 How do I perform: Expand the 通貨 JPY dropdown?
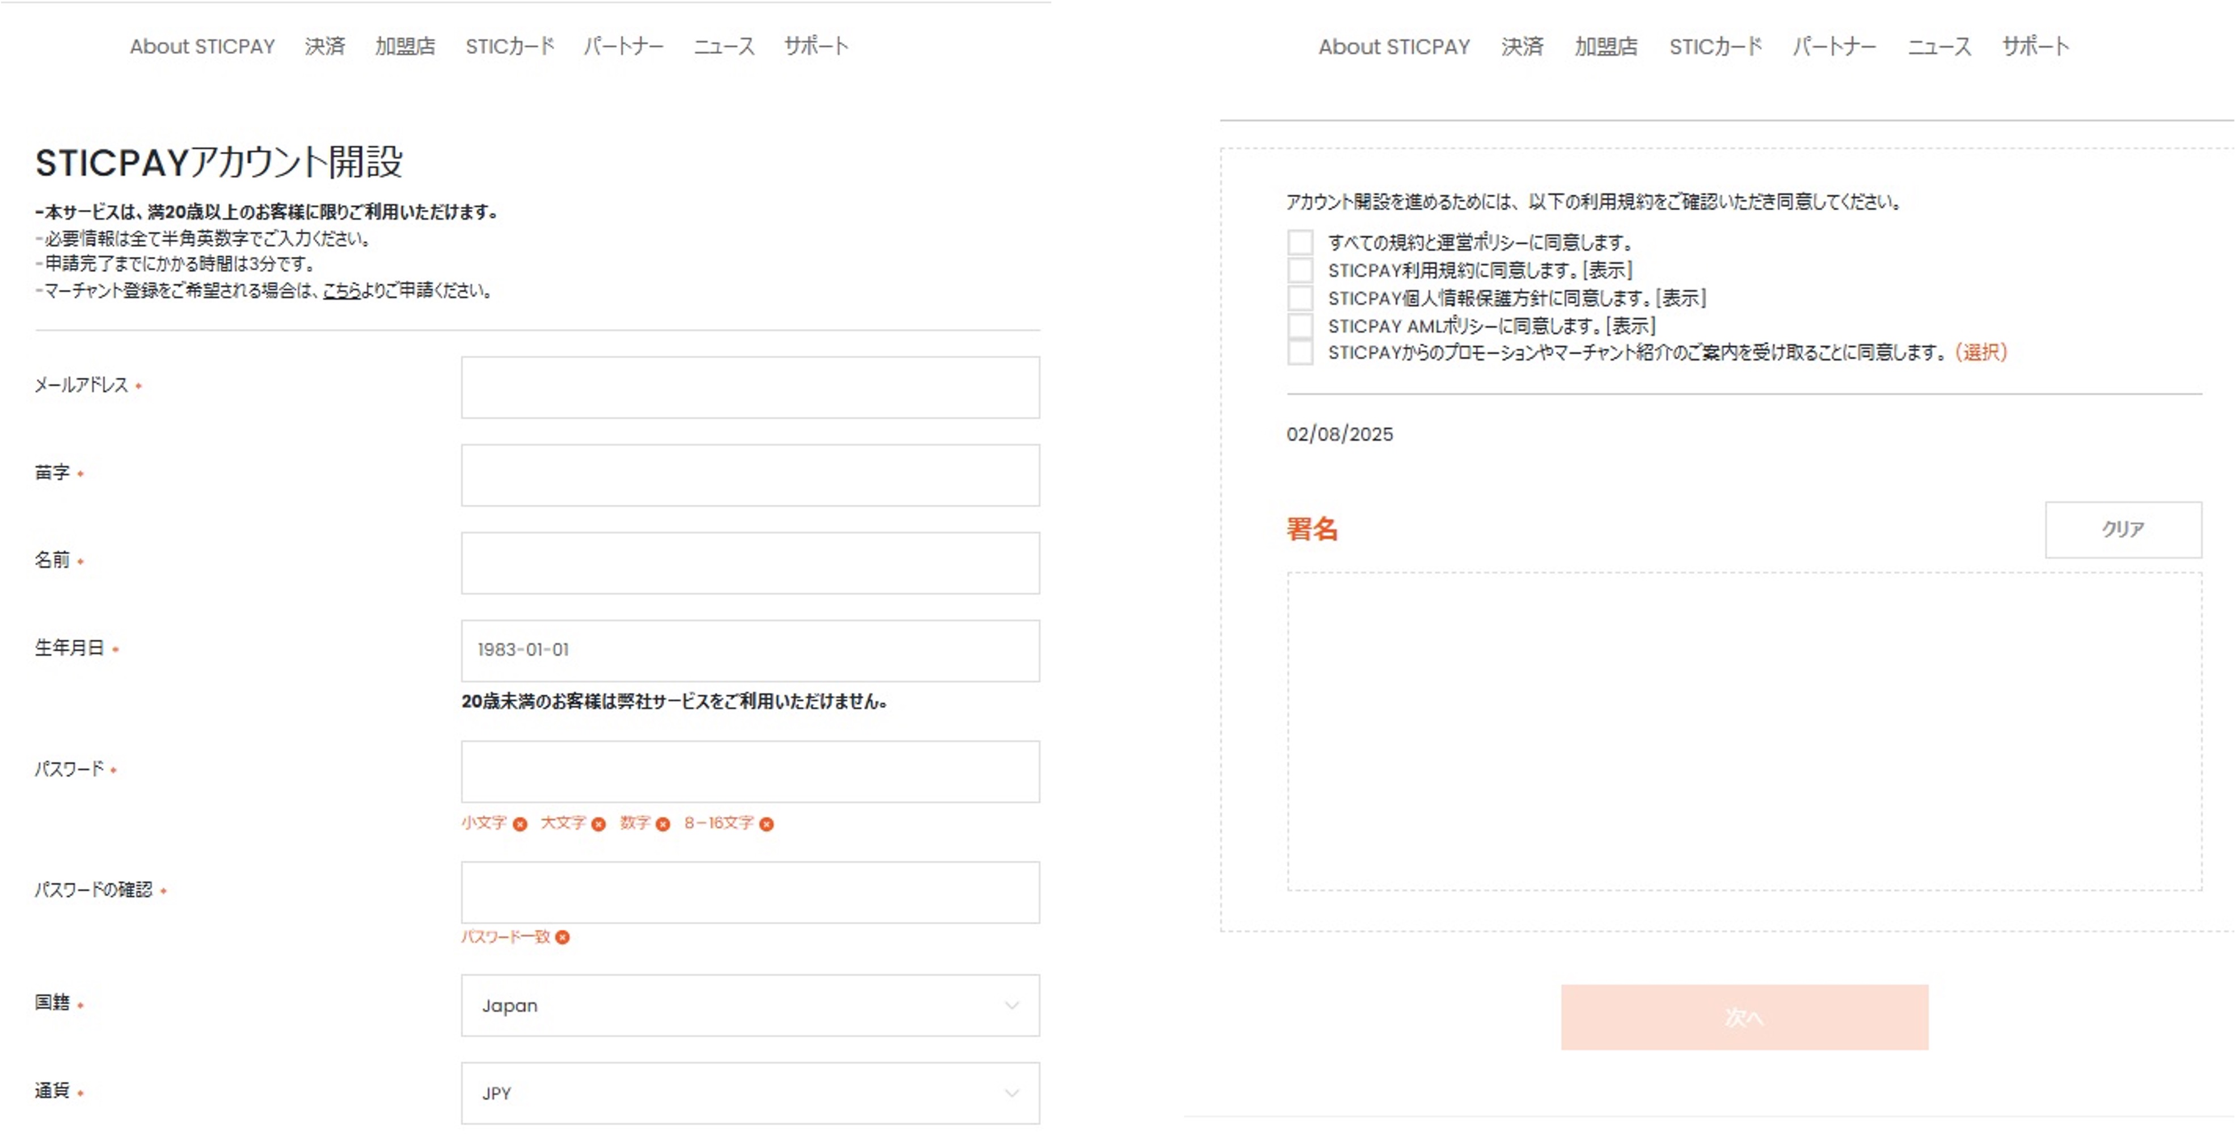(750, 1093)
